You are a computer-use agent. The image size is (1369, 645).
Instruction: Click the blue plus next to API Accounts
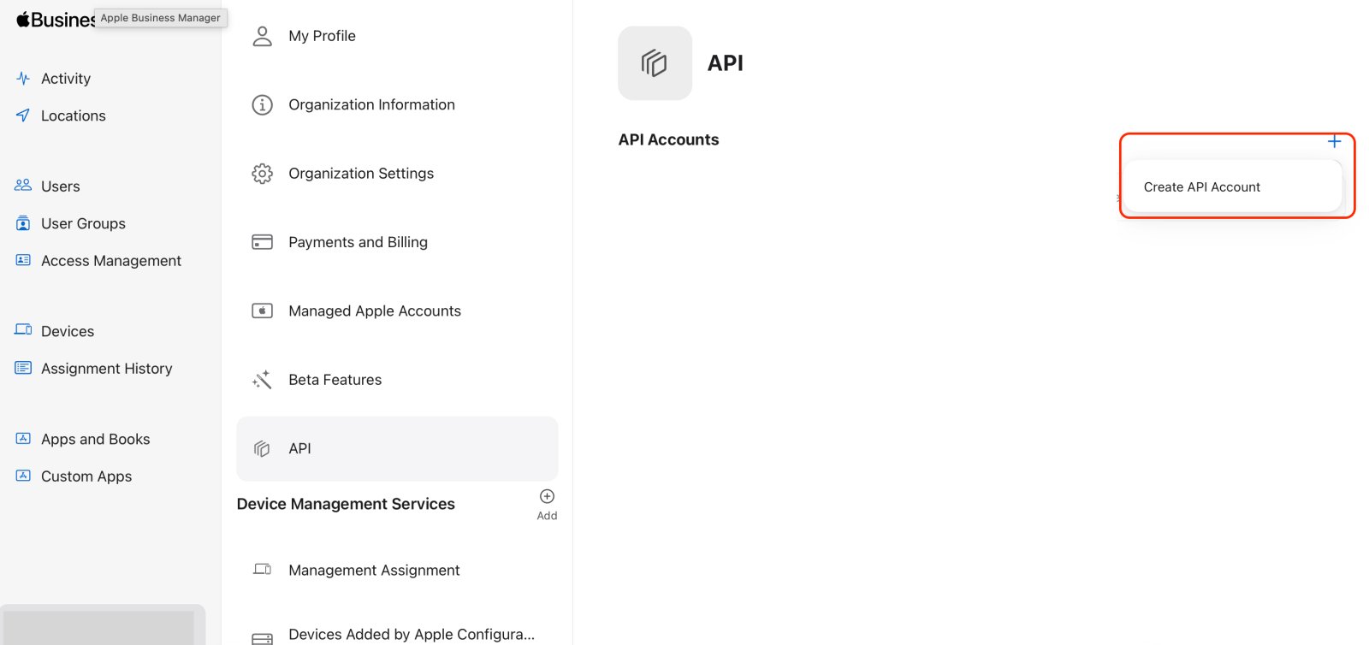point(1334,141)
